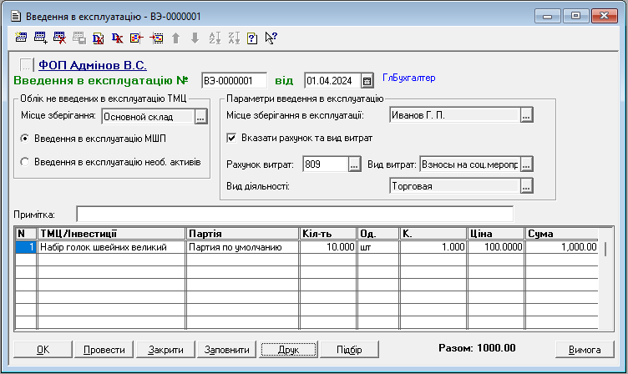This screenshot has width=628, height=374.
Task: Click into the 'Примітка' text field
Action: coord(294,214)
